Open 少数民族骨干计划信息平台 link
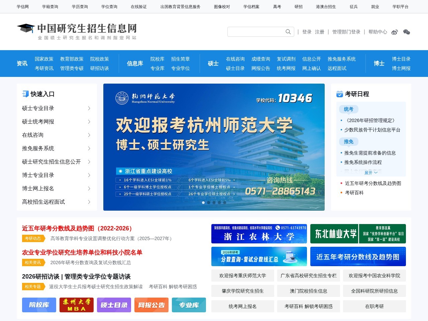This screenshot has height=321, width=428. (372, 130)
